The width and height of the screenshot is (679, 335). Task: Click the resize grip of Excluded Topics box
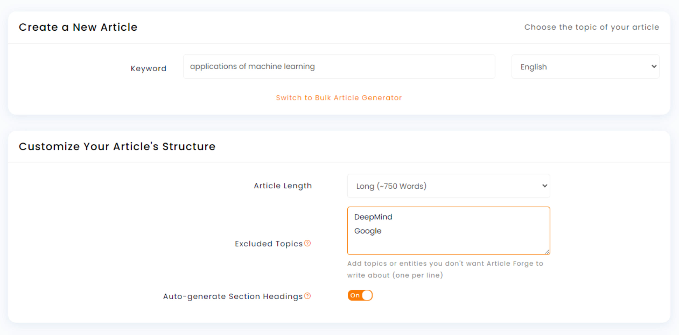[x=547, y=252]
